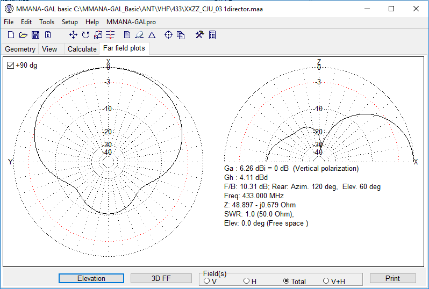The image size is (429, 289).
Task: Click the crosshair target toolbar icon
Action: 168,35
